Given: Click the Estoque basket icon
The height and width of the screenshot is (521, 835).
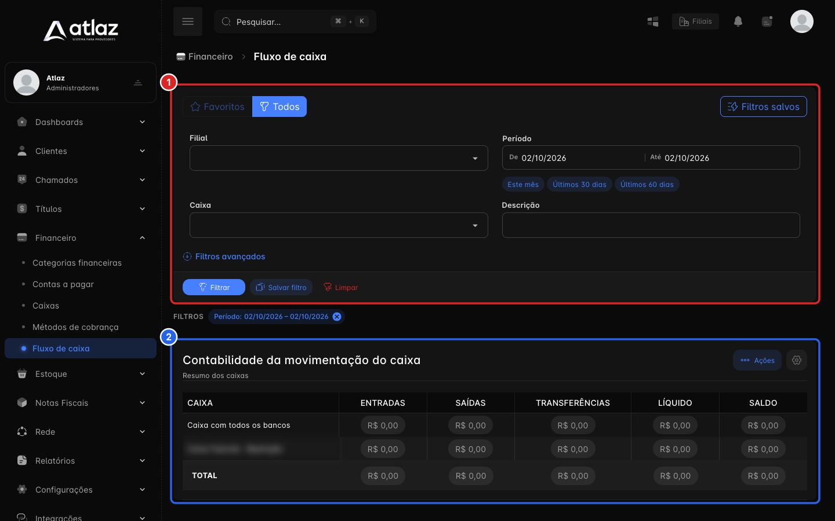Looking at the screenshot, I should coord(22,374).
